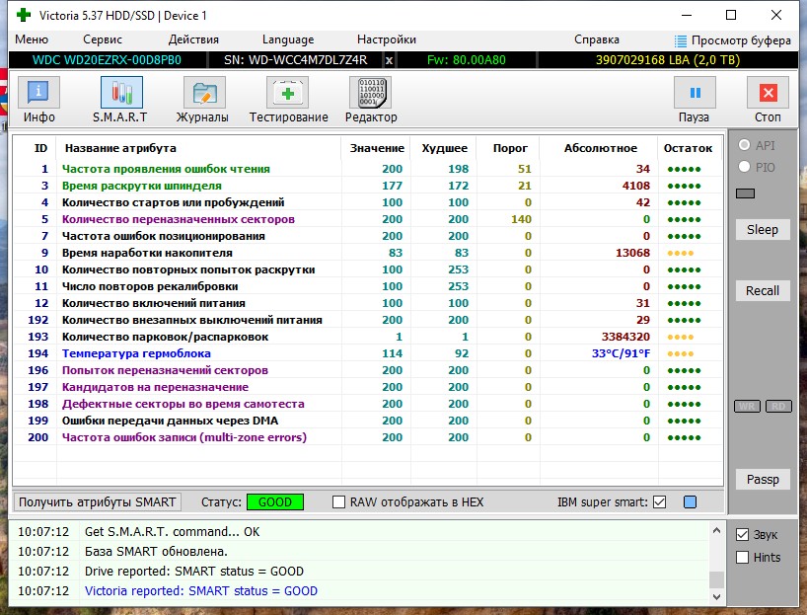Image resolution: width=807 pixels, height=615 pixels.
Task: Select row Время наработки накопителя
Action: pos(367,253)
